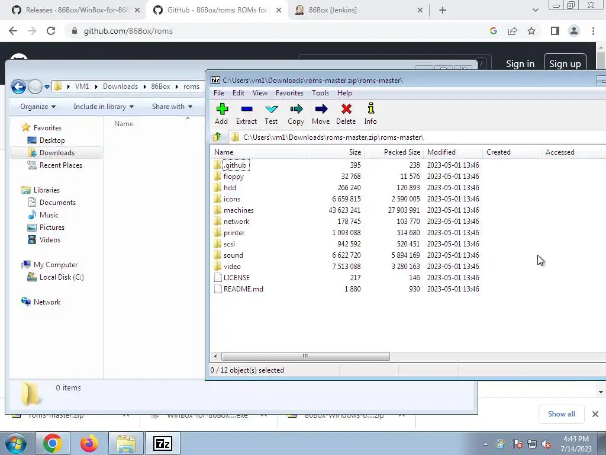Viewport: 606px width, 455px height.
Task: Open Include in library dropdown in Explorer
Action: click(x=104, y=107)
